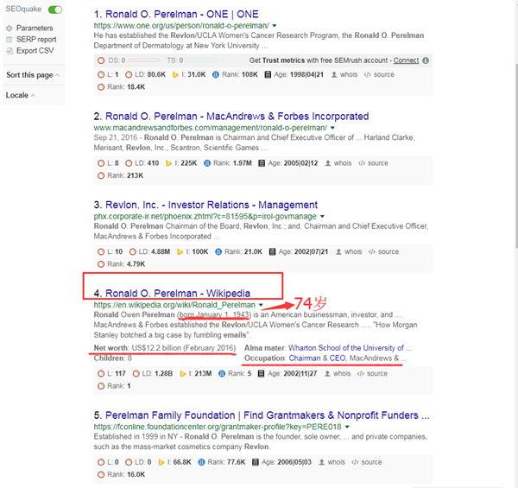Click LD: 80.6K value
Viewport: 518px width, 488px height.
point(156,74)
